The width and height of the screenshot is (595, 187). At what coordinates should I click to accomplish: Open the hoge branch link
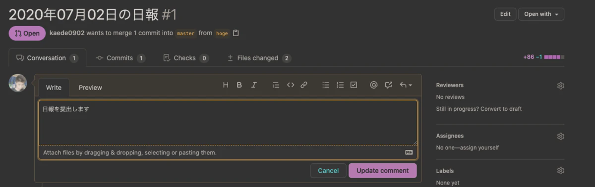click(x=222, y=33)
